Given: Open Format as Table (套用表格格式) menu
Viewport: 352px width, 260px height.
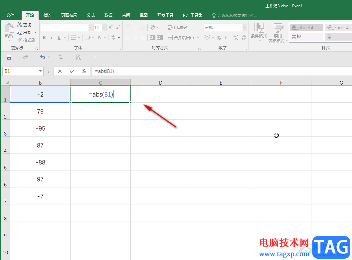Looking at the screenshot, I should click(278, 33).
